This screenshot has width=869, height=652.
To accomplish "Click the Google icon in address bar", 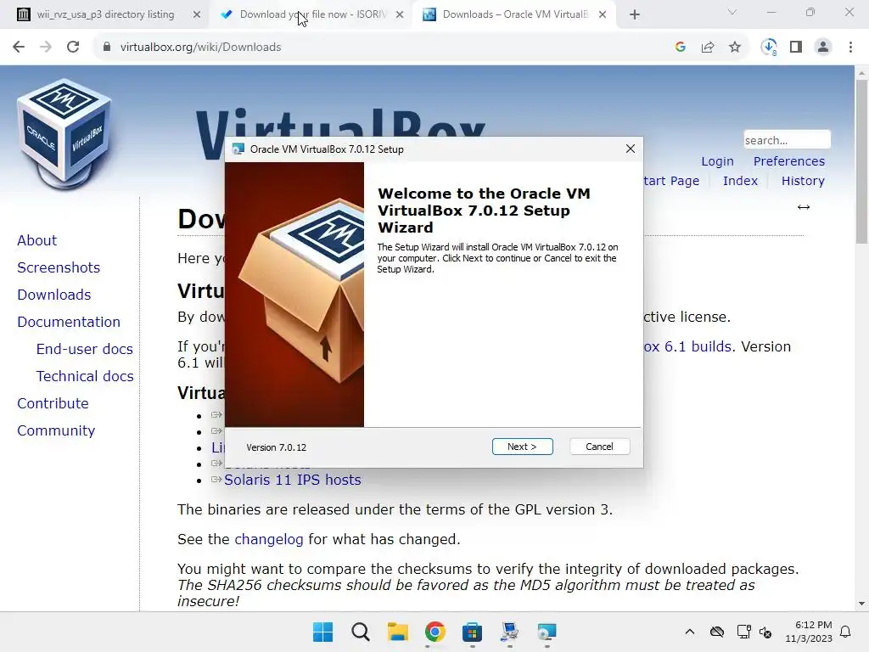I will (x=681, y=48).
